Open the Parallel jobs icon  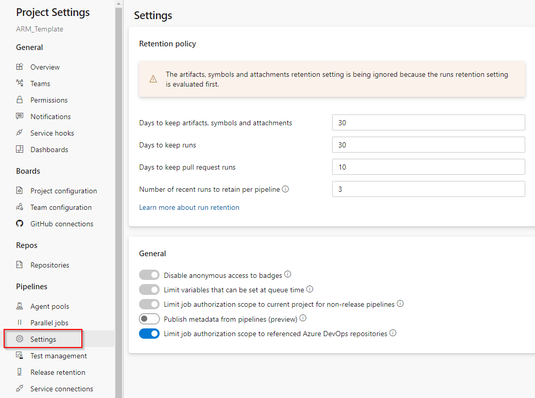pyautogui.click(x=20, y=322)
